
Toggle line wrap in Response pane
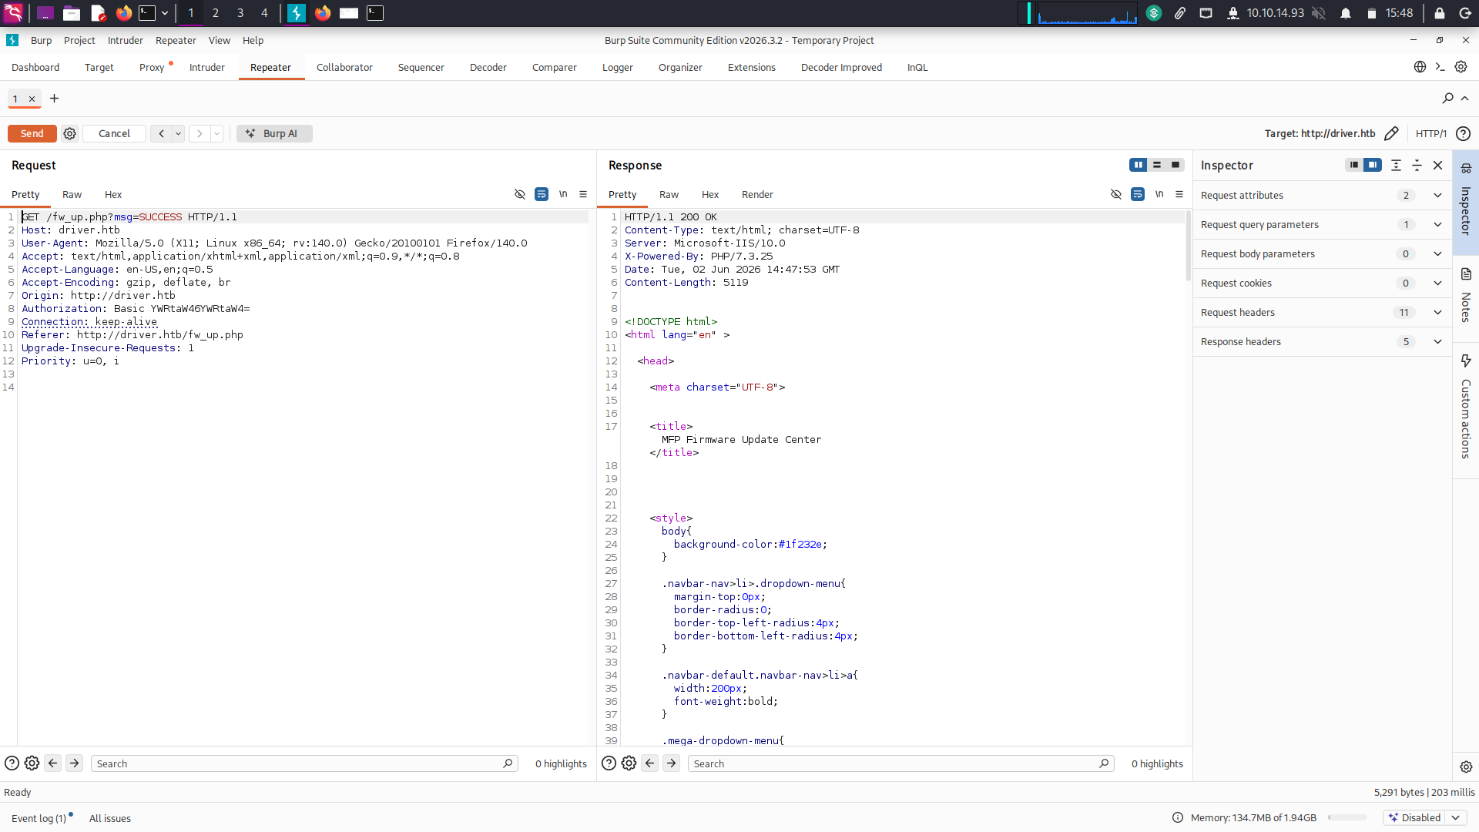1138,194
